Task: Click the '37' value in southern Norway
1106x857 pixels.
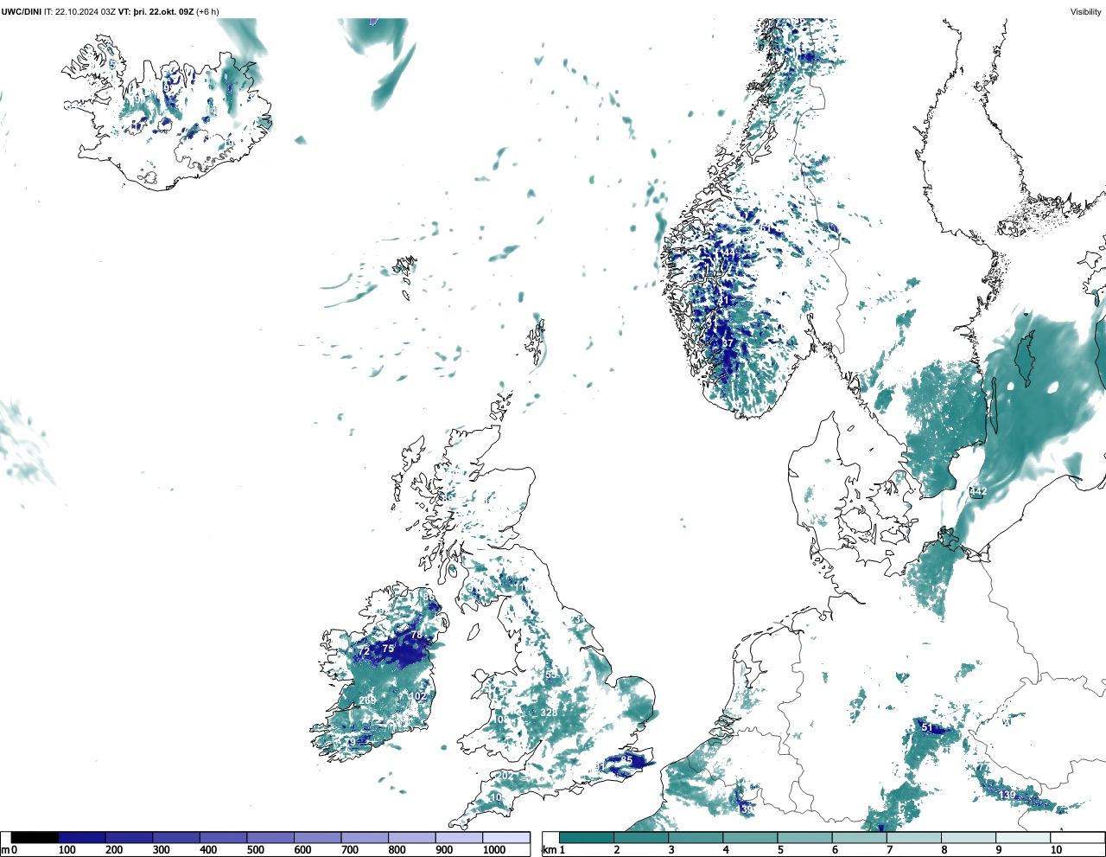Action: pyautogui.click(x=728, y=343)
